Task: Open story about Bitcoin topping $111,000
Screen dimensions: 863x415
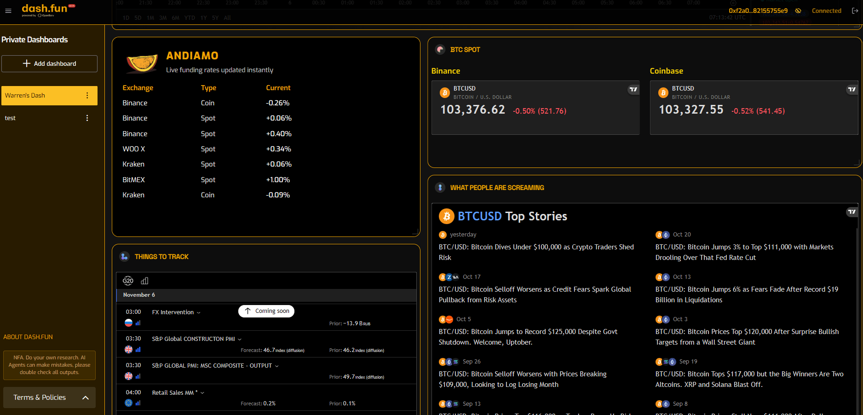Action: coord(744,252)
